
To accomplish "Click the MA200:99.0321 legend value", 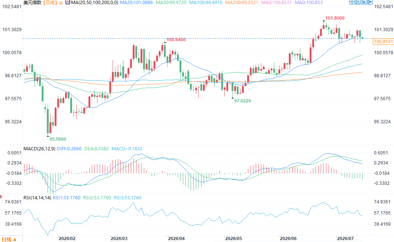I will (x=242, y=3).
